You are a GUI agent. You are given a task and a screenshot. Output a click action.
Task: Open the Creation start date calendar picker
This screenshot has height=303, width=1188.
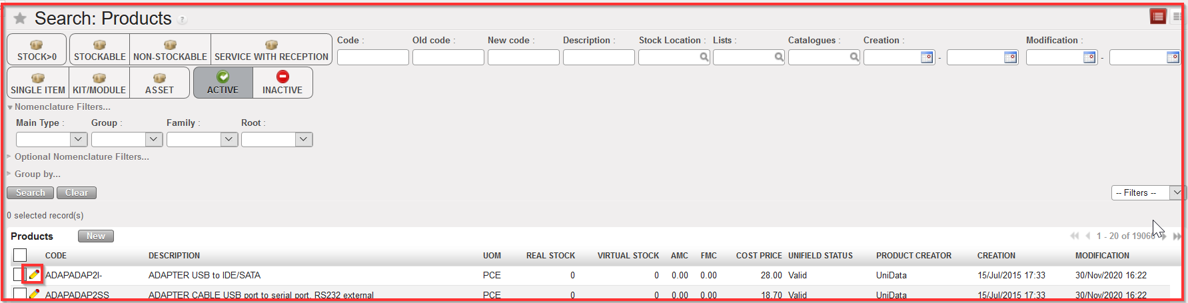click(x=926, y=57)
